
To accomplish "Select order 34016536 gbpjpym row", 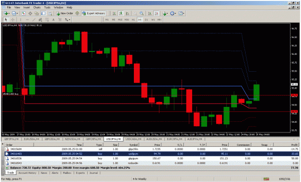I will click(x=152, y=158).
